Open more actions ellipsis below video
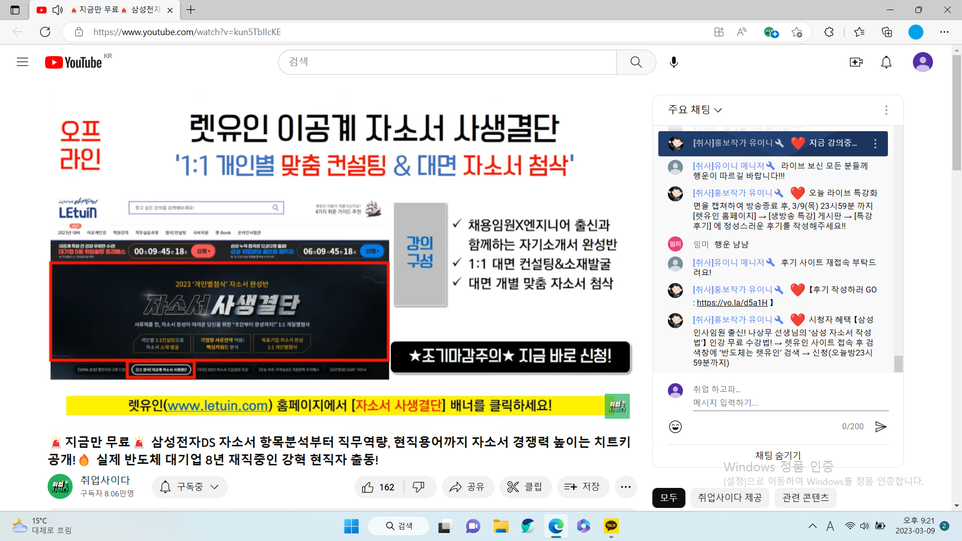 point(626,487)
